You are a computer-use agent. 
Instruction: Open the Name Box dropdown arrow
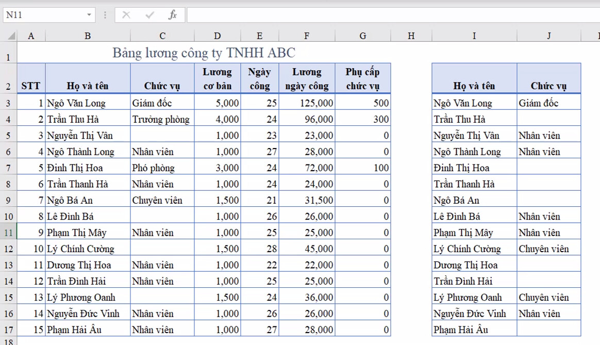click(88, 14)
